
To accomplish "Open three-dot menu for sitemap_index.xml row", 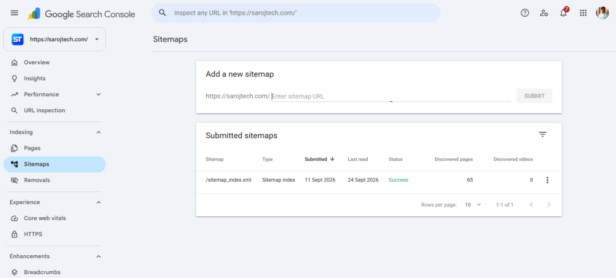I will coord(547,180).
